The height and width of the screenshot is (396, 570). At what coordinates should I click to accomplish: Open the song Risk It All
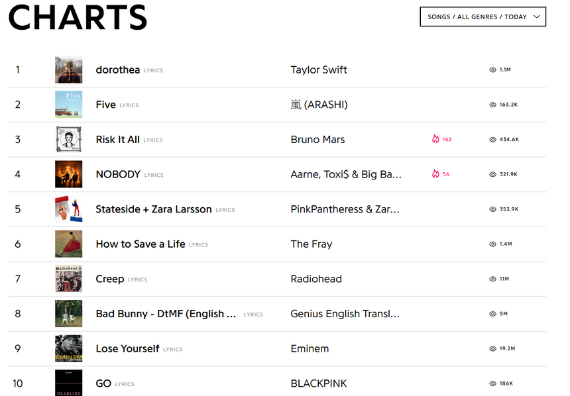(x=118, y=140)
